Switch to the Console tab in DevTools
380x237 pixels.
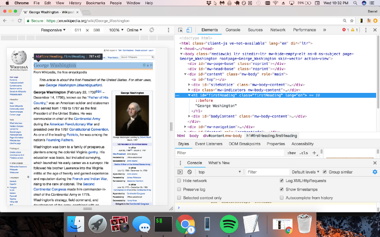coord(233,30)
